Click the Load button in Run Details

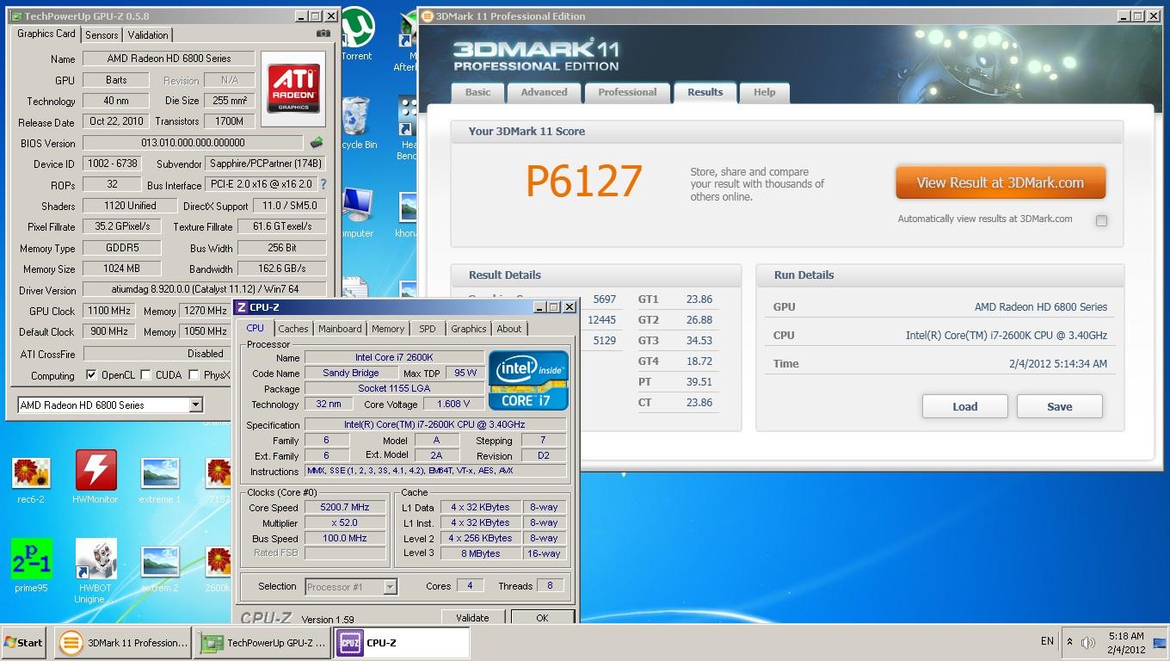[964, 406]
